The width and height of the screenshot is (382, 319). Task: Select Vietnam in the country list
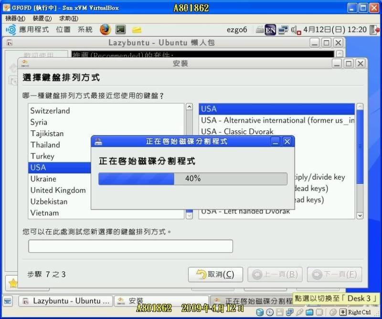[106, 213]
